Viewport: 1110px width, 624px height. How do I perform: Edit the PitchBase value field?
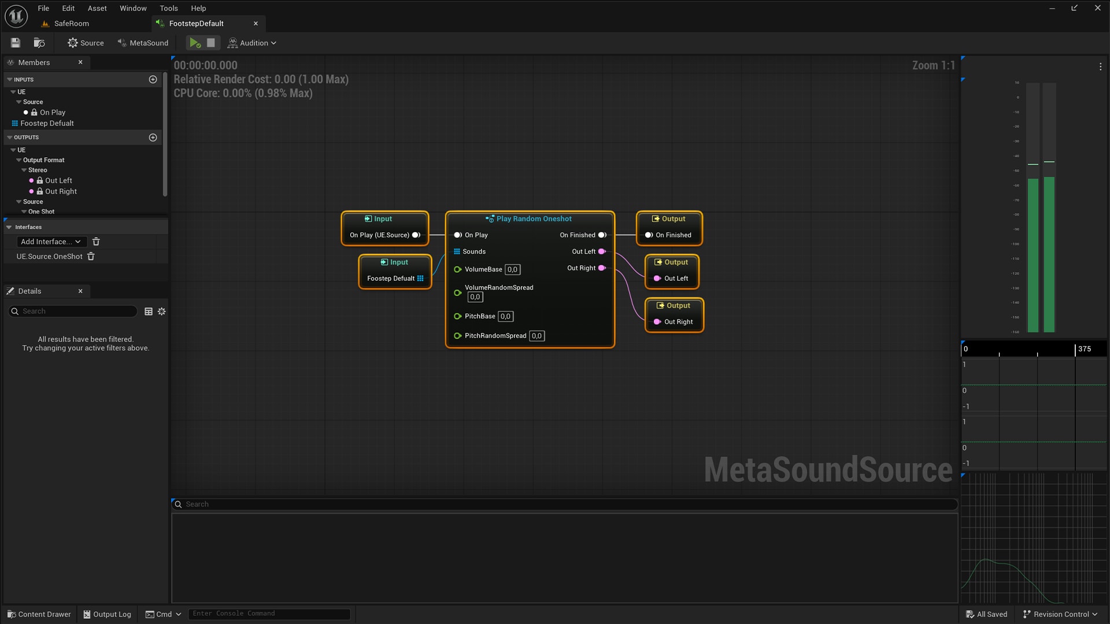(x=506, y=317)
